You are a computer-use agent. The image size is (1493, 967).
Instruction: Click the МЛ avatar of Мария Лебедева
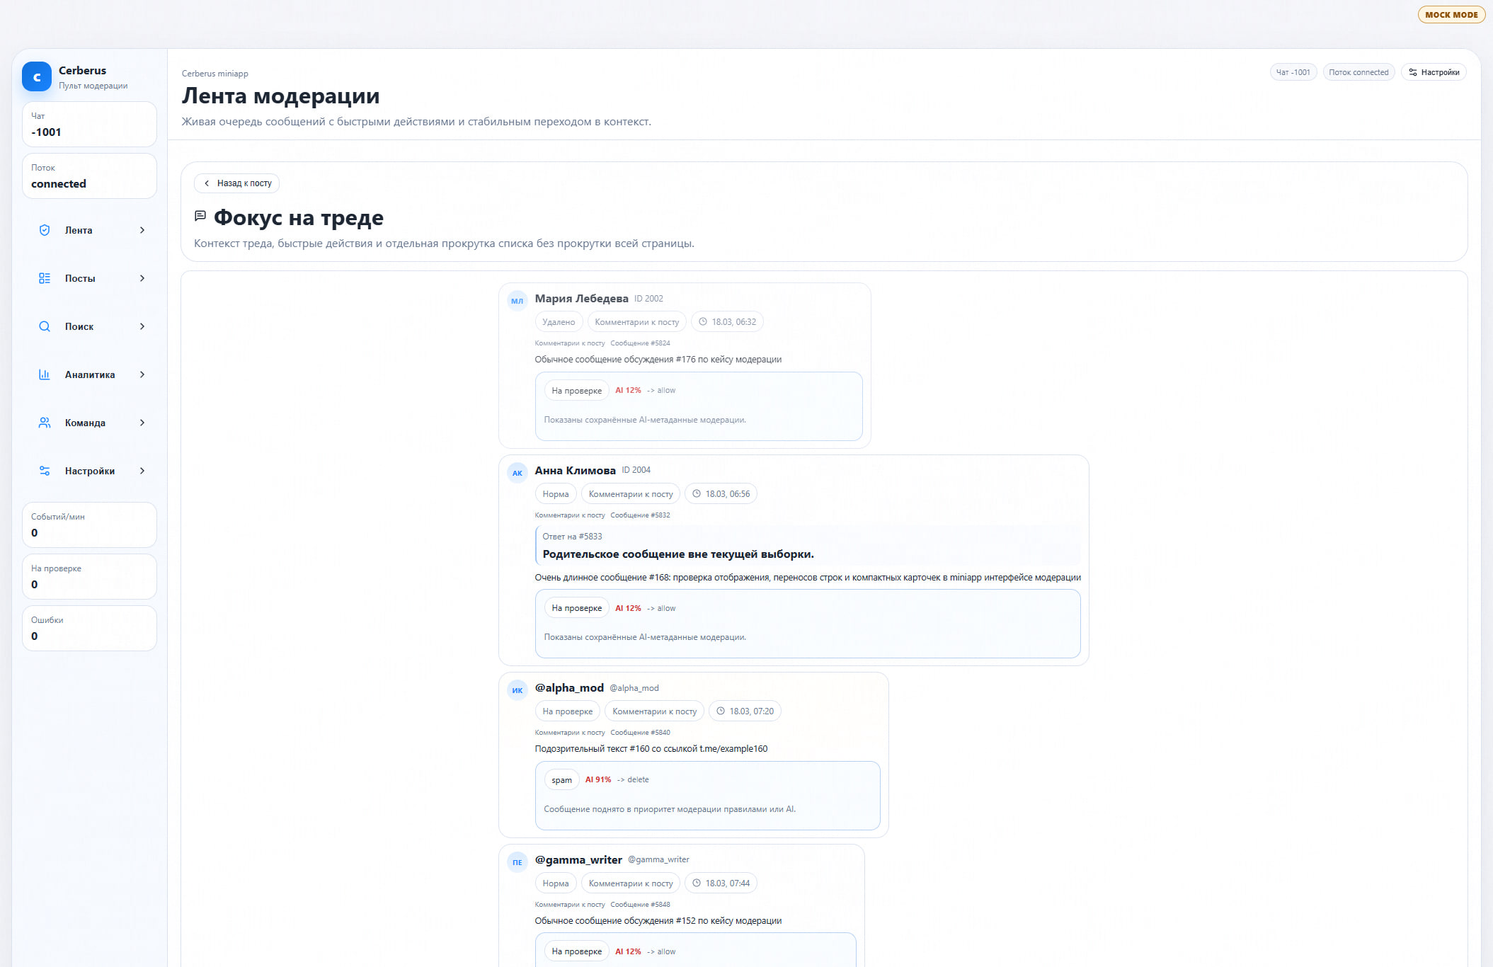pyautogui.click(x=517, y=301)
